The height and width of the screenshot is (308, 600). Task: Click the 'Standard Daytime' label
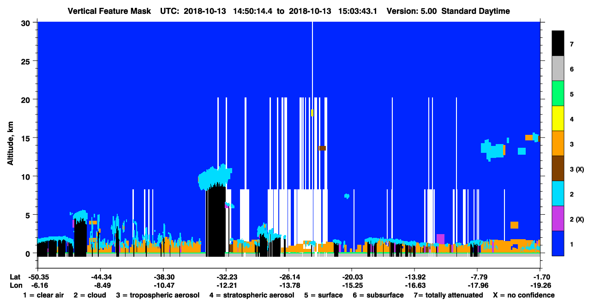[x=475, y=11]
